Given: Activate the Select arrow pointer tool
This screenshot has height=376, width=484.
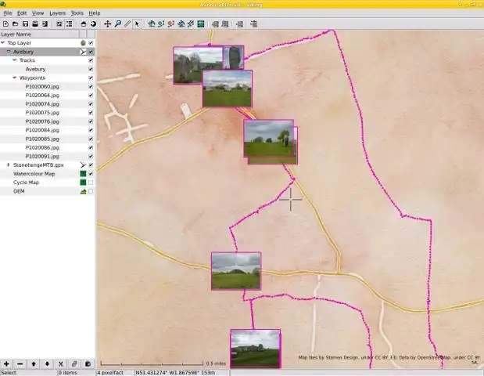Looking at the screenshot, I should click(137, 23).
